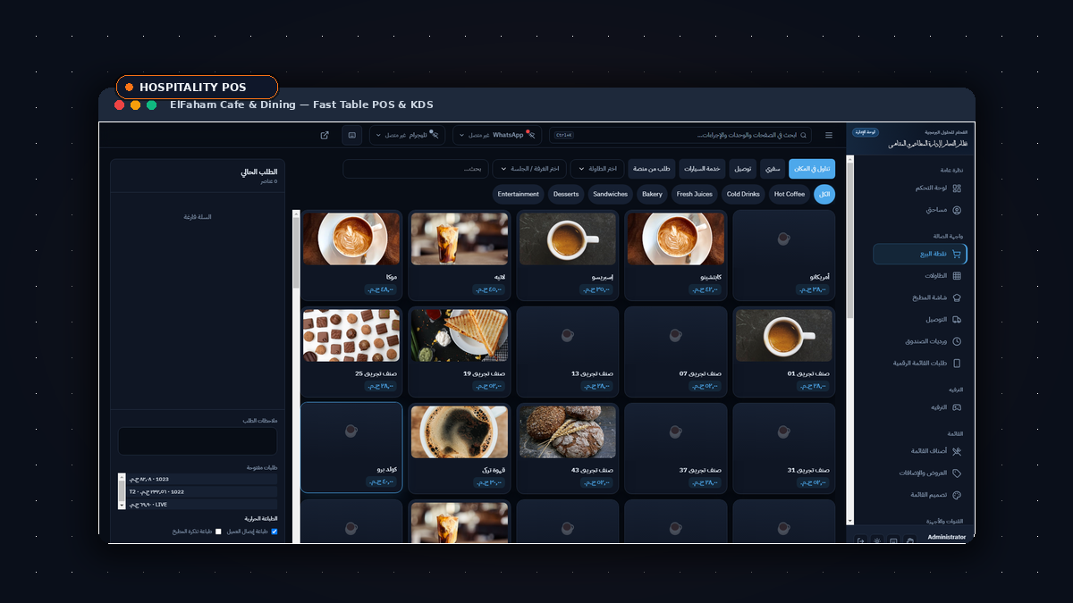Enable the kitchen ticket printing checkbox
Image resolution: width=1073 pixels, height=603 pixels.
(218, 532)
